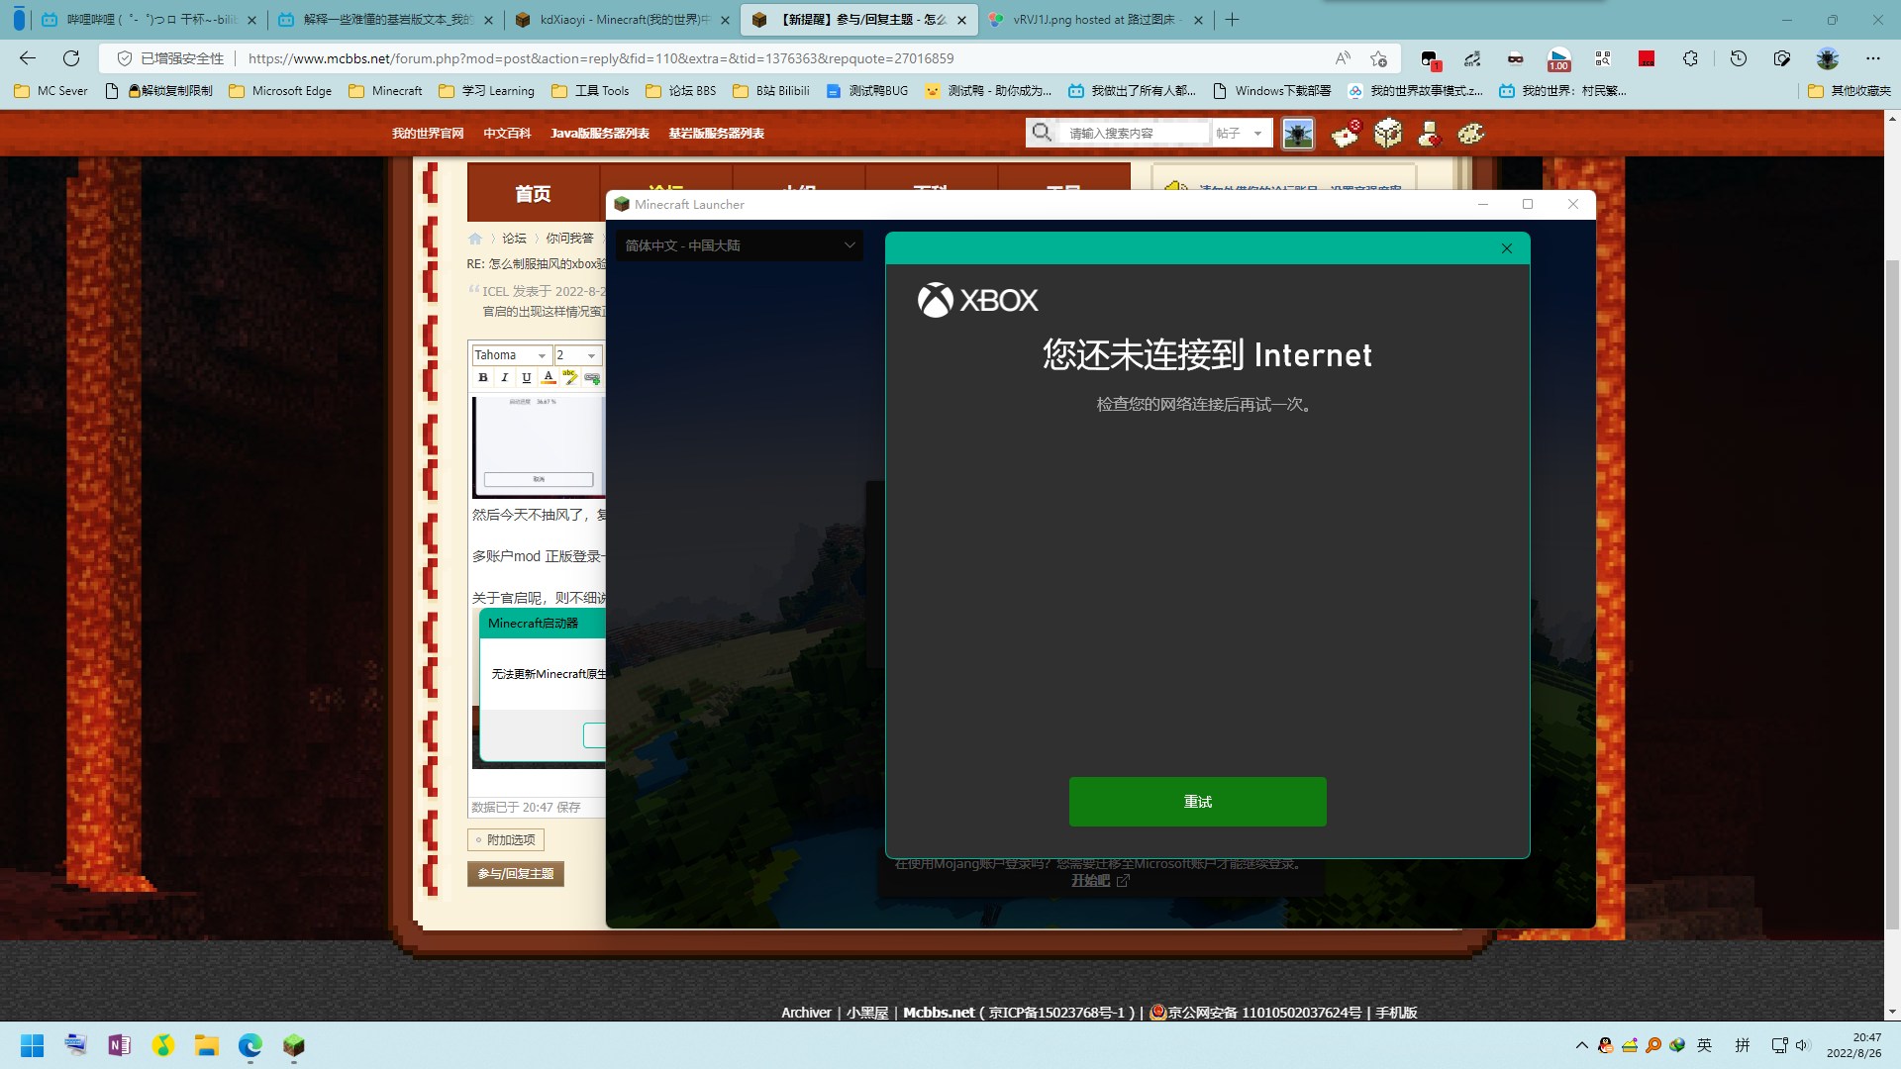Open 基岩版服务器列表 link in top bar

(716, 134)
